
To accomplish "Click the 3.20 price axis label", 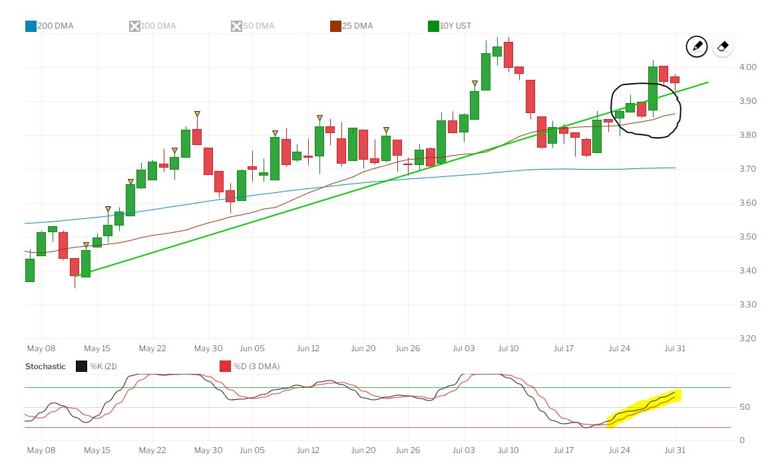I will coord(748,339).
